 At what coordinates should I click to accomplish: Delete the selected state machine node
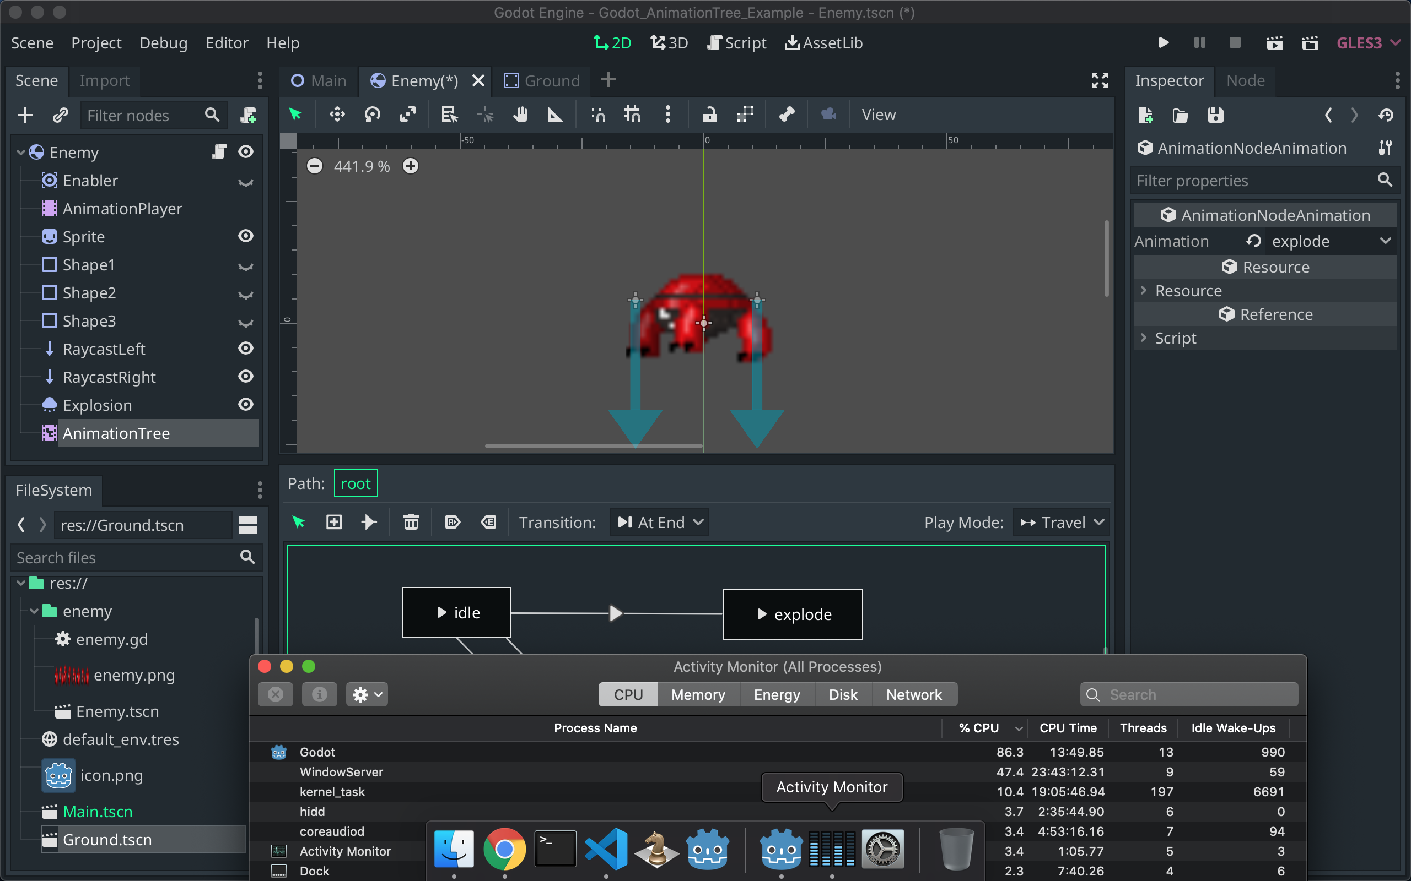411,522
